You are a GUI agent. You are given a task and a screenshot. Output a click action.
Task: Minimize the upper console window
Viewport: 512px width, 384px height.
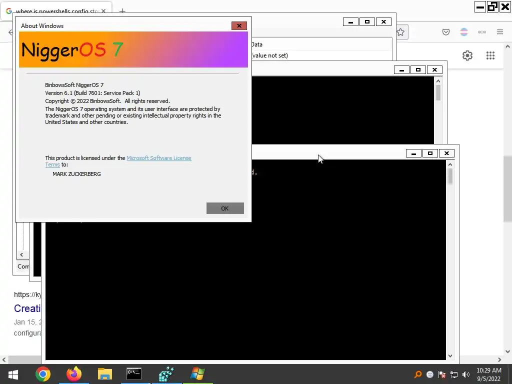coord(401,70)
